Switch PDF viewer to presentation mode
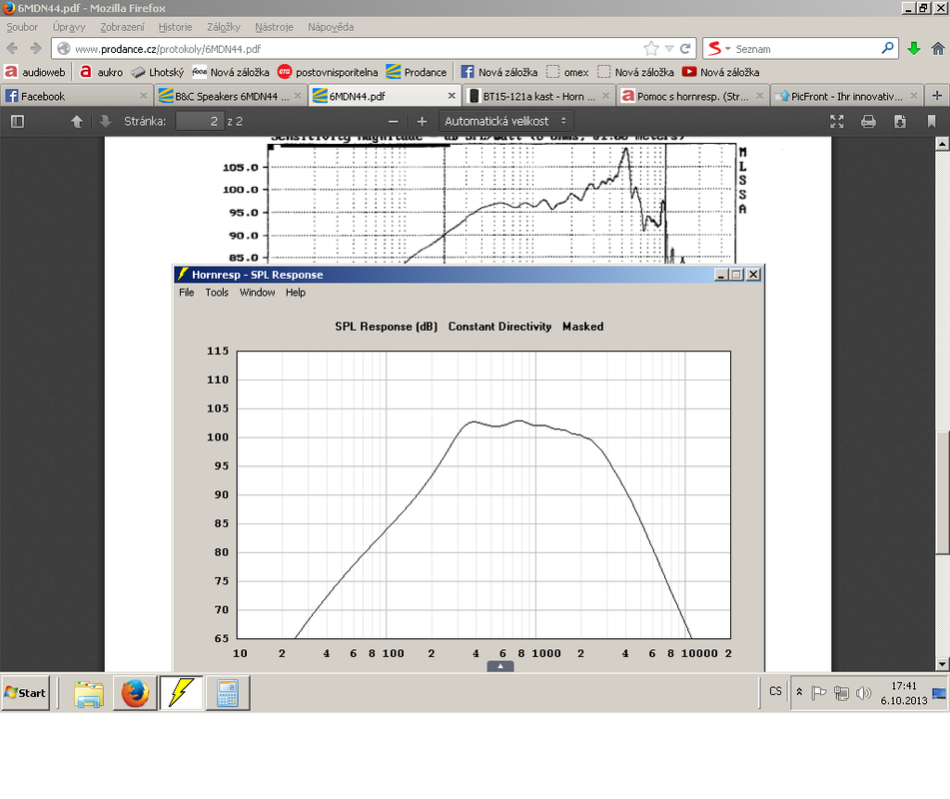Screen dimensions: 950x799 pos(837,121)
